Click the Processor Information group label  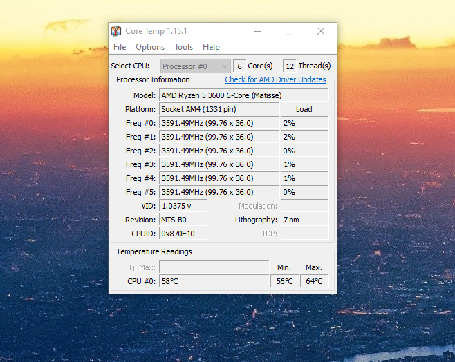point(153,79)
